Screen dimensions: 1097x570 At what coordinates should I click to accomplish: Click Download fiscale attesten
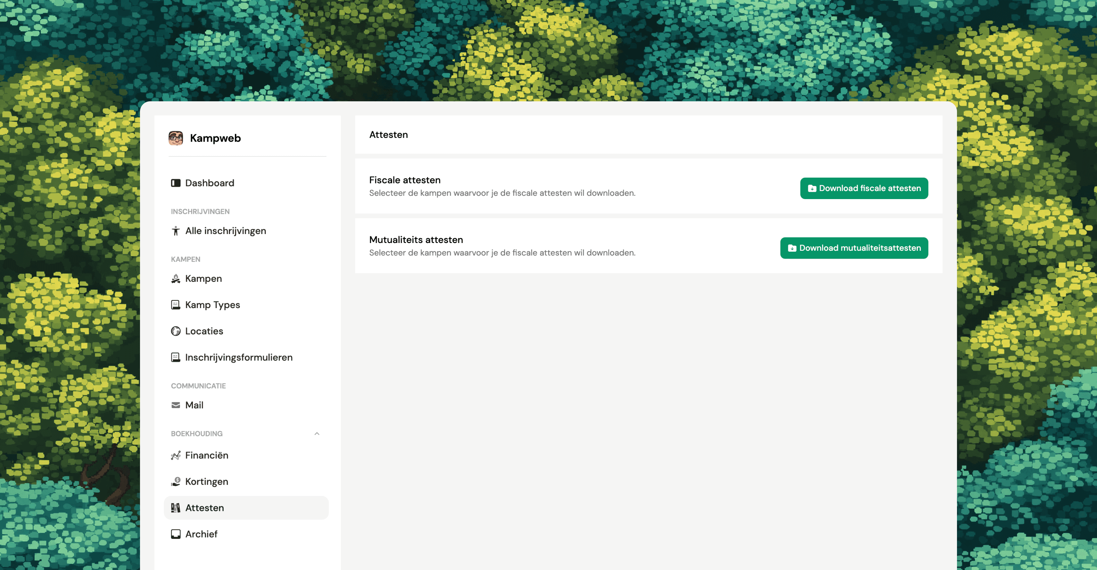point(864,188)
